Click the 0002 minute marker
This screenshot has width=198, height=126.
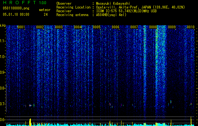(x=40, y=27)
